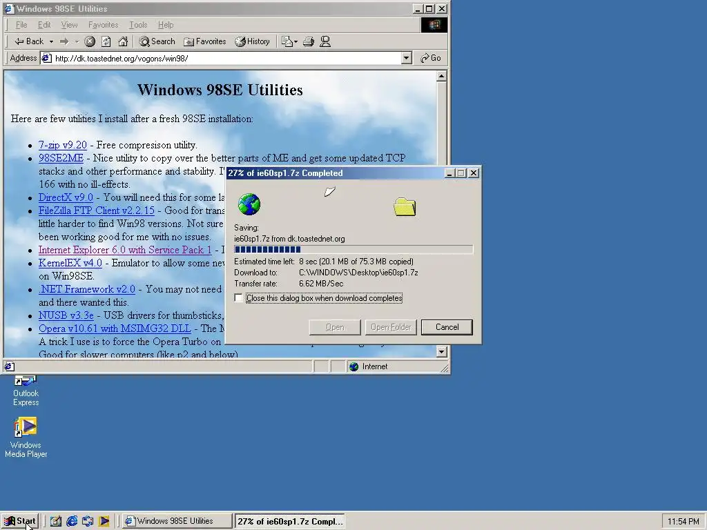Click the Back button
This screenshot has height=530, width=707.
[x=29, y=41]
